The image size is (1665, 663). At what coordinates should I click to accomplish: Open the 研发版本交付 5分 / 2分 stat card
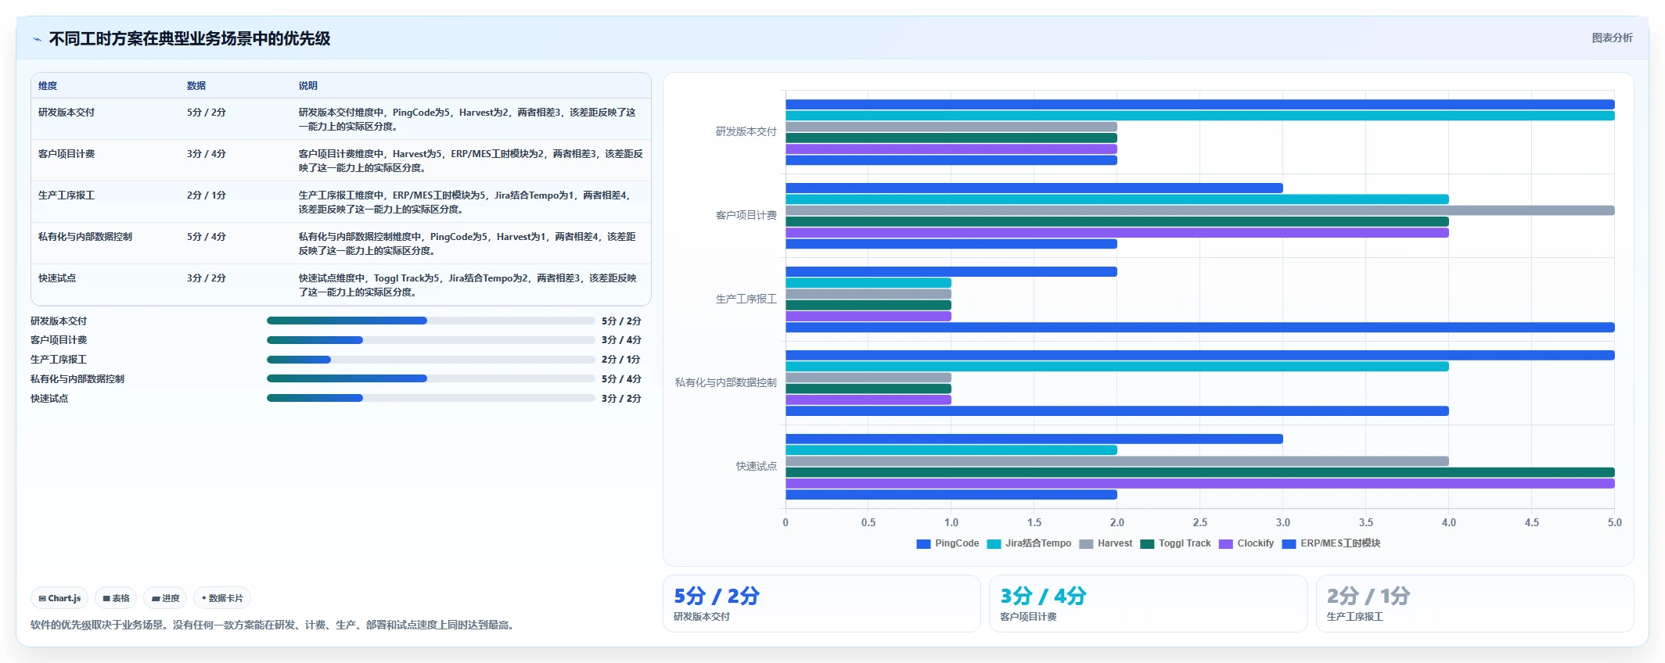[822, 604]
